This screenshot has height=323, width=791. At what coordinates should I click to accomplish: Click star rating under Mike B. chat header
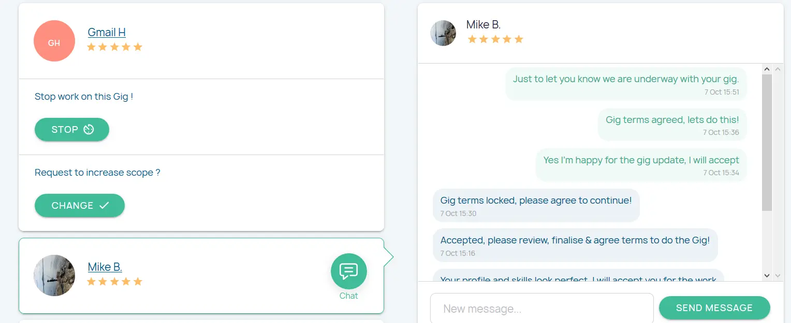pyautogui.click(x=495, y=39)
